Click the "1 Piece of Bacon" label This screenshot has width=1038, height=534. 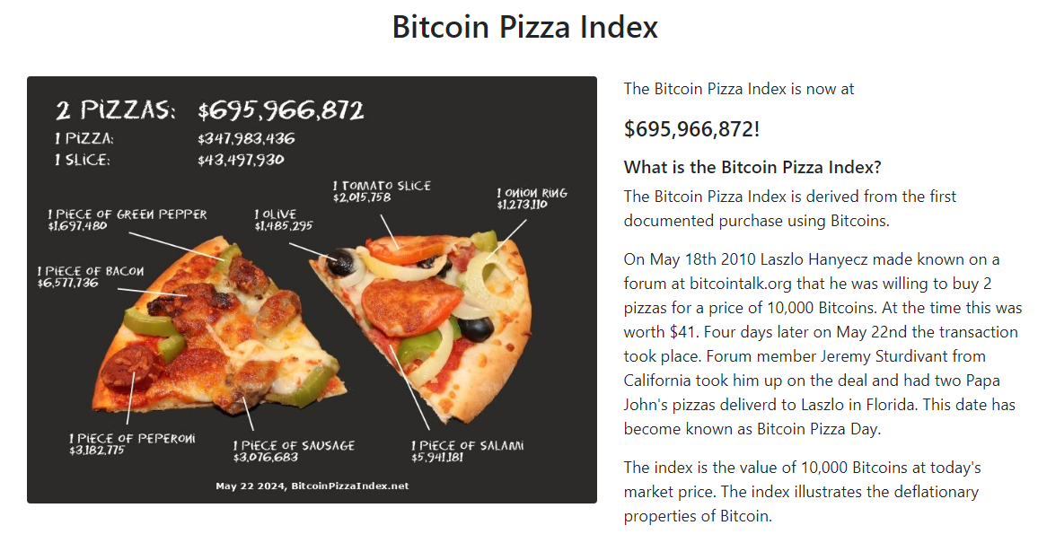(x=90, y=276)
